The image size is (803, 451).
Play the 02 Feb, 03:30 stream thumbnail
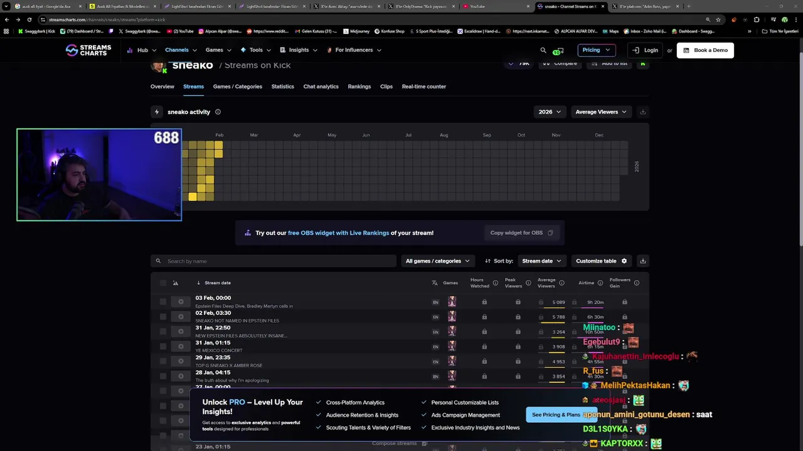[181, 317]
